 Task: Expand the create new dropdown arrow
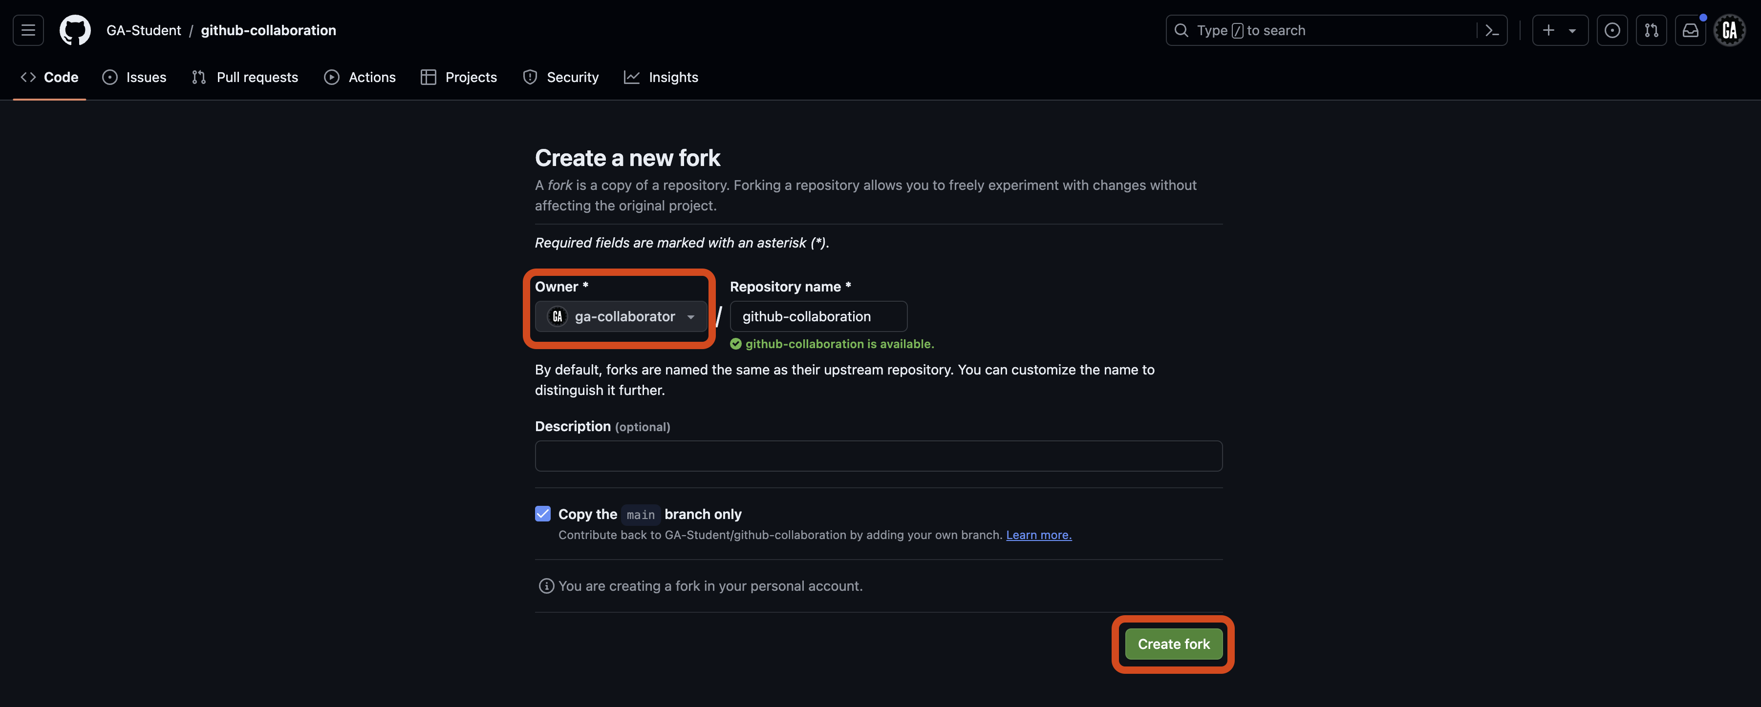pos(1574,30)
